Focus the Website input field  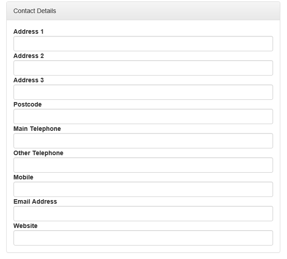143,238
